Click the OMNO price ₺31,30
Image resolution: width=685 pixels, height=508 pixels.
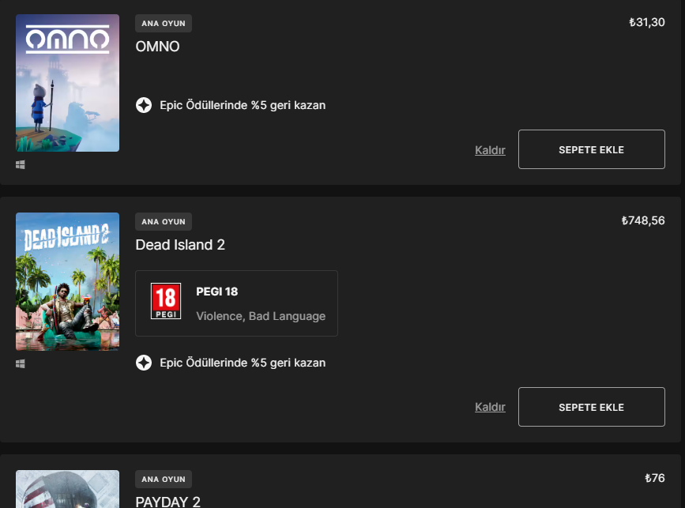click(646, 22)
